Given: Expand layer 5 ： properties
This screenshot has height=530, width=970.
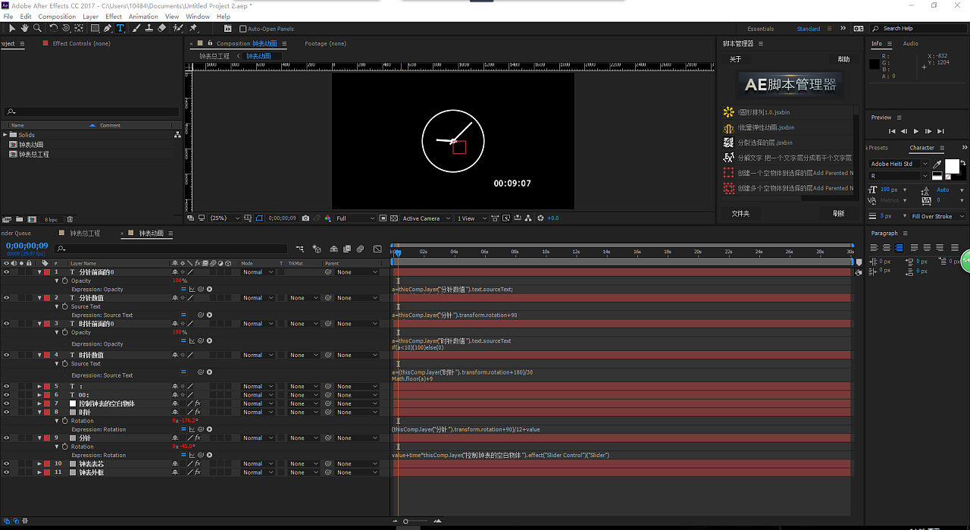Looking at the screenshot, I should [39, 386].
